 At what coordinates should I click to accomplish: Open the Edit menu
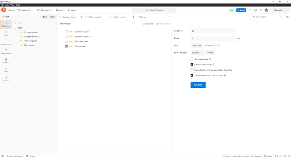point(7,5)
